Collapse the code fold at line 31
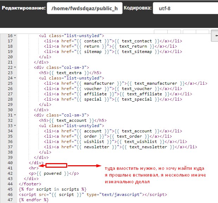Viewport: 218px width, 203px height. tap(15, 115)
